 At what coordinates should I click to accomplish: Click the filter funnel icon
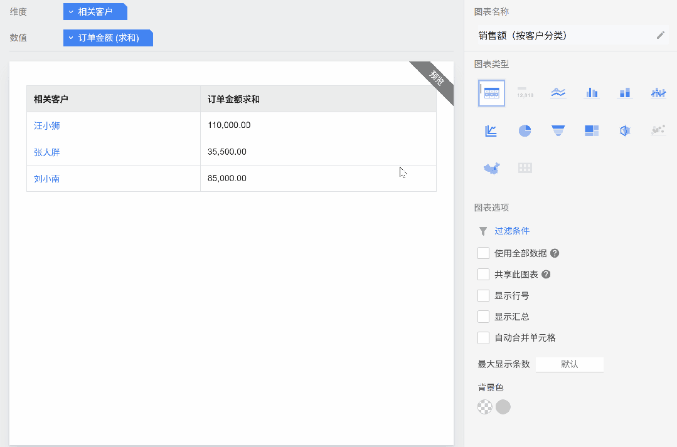click(x=483, y=231)
